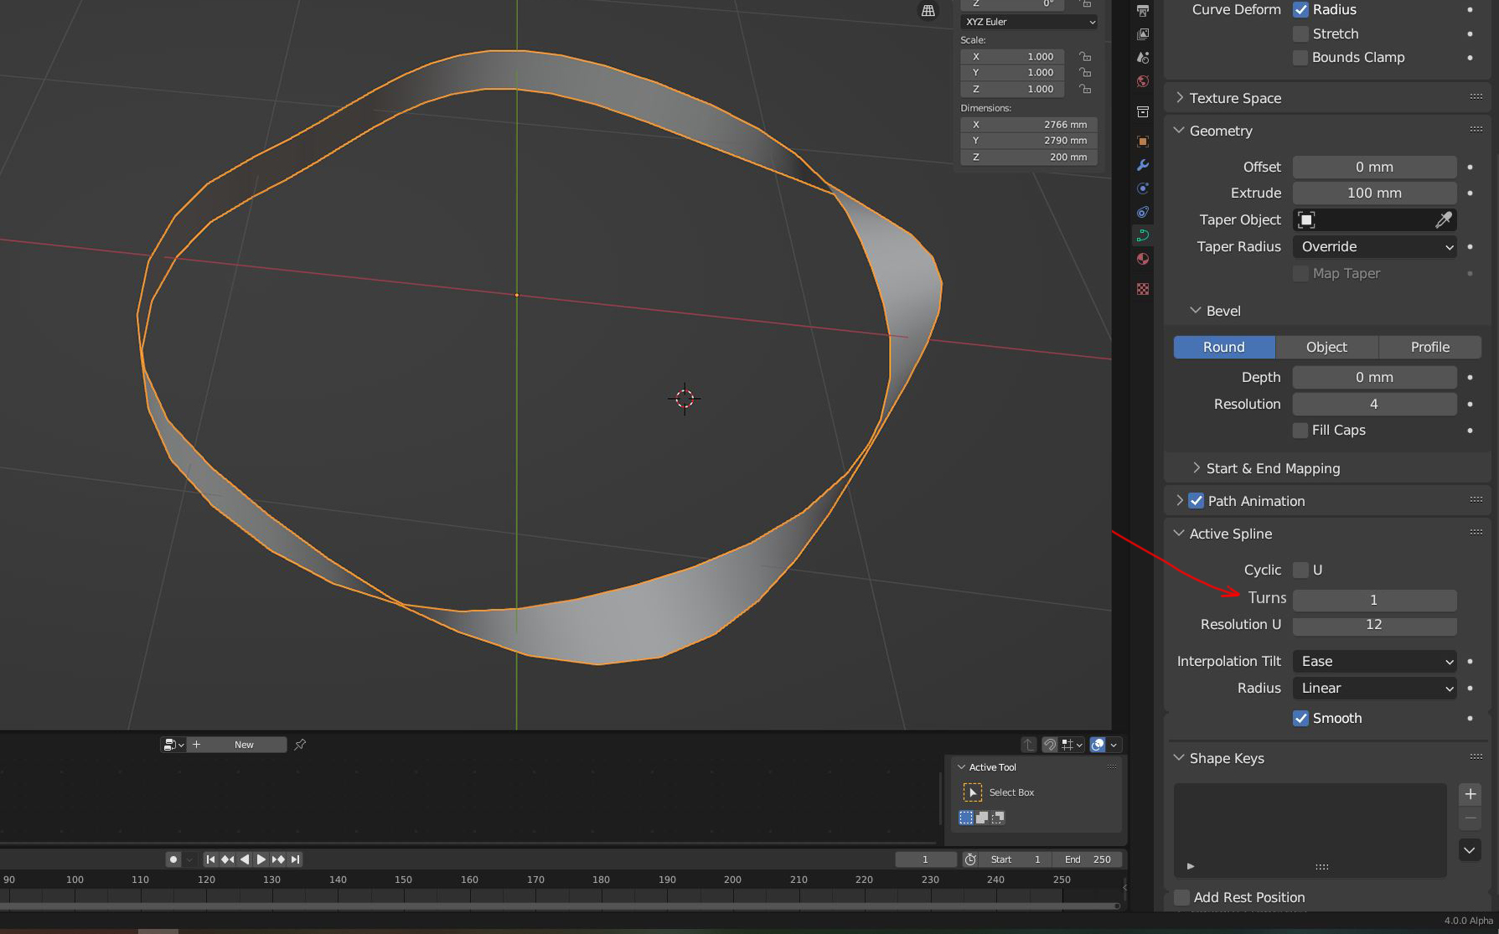This screenshot has height=934, width=1499.
Task: Add a shape key with plus button
Action: tap(1470, 794)
